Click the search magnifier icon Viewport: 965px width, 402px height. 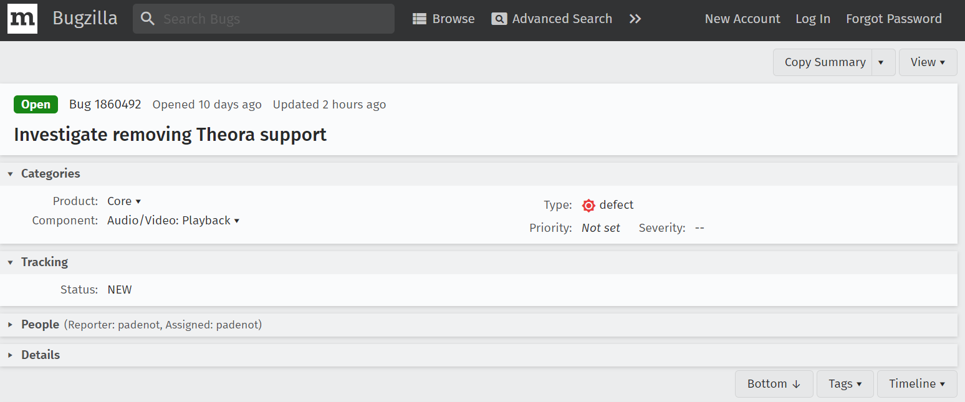[x=148, y=19]
